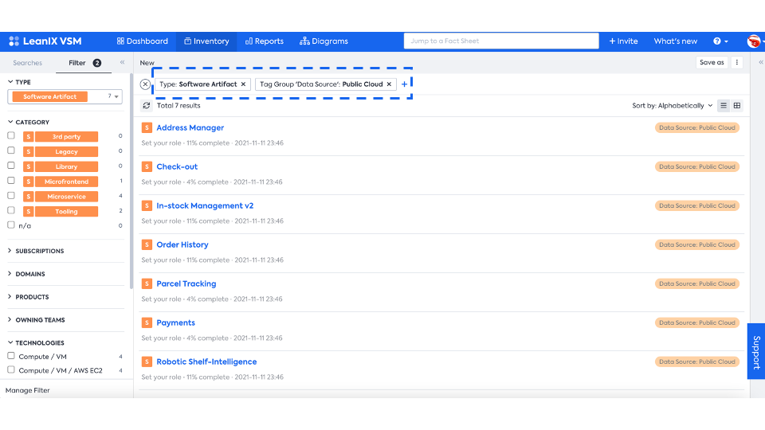Switch to table grid view
The width and height of the screenshot is (765, 430).
coord(736,105)
